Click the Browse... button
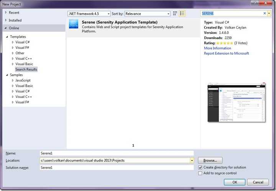Viewport: 276px width, 191px height. [210, 160]
